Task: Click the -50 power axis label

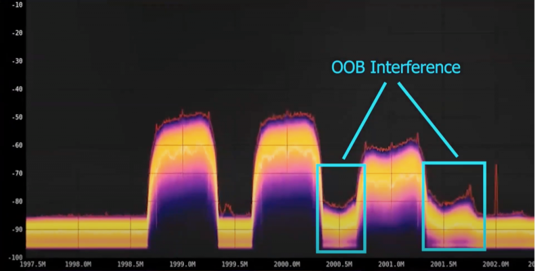Action: [16, 117]
